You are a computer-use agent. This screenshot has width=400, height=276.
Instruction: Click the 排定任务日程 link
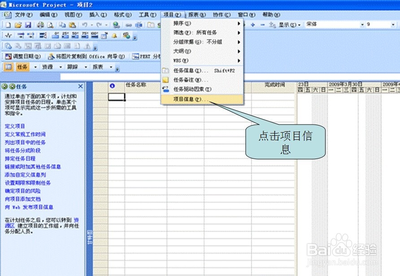coord(20,159)
